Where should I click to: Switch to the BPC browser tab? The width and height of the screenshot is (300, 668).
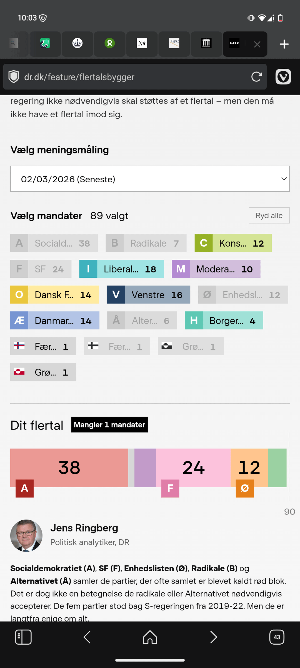click(174, 44)
